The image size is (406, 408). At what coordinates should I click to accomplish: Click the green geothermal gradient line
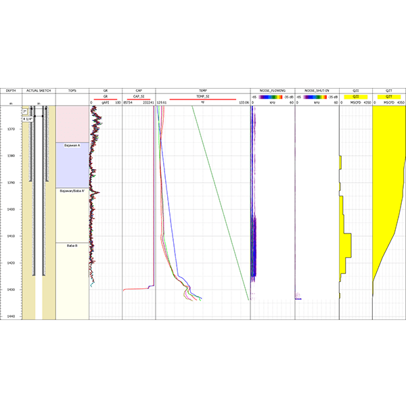(220, 203)
